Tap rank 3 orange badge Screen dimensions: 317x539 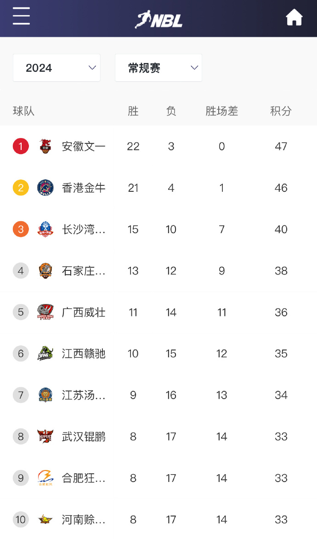(x=21, y=229)
